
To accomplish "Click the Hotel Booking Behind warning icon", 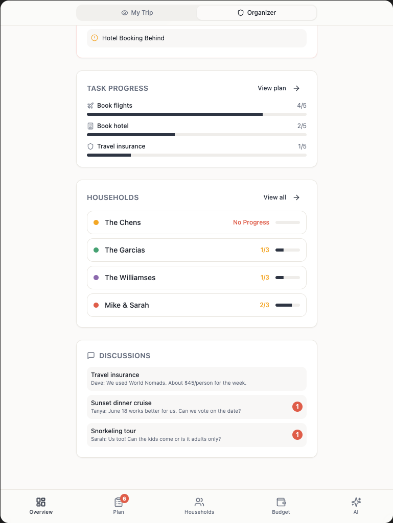I will pyautogui.click(x=94, y=38).
